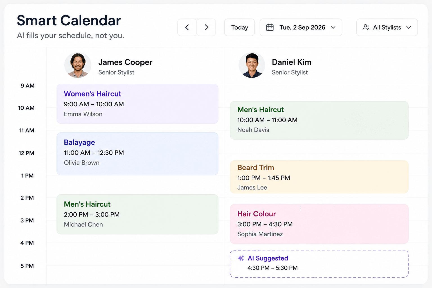Image resolution: width=432 pixels, height=288 pixels.
Task: Click the 1:00 PM – 1:45 PM time range
Action: pyautogui.click(x=264, y=178)
